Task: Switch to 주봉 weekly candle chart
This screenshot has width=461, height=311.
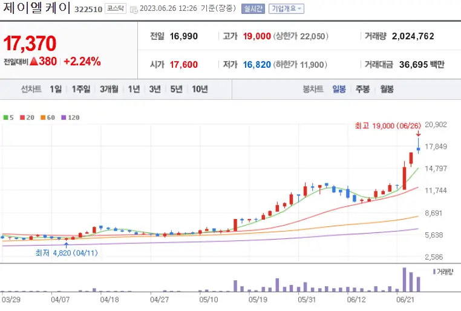Action: pyautogui.click(x=362, y=89)
